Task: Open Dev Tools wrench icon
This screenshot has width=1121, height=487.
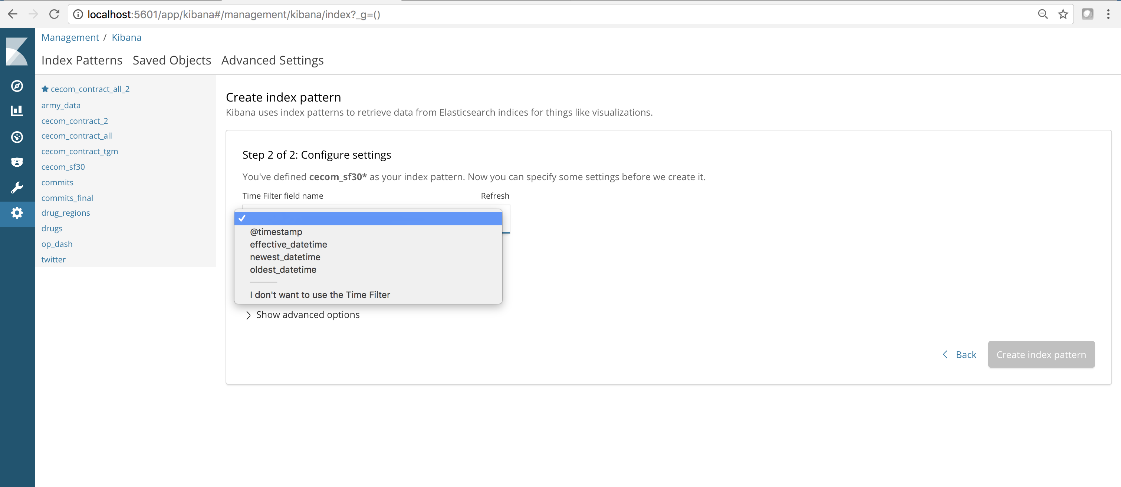Action: click(x=17, y=188)
